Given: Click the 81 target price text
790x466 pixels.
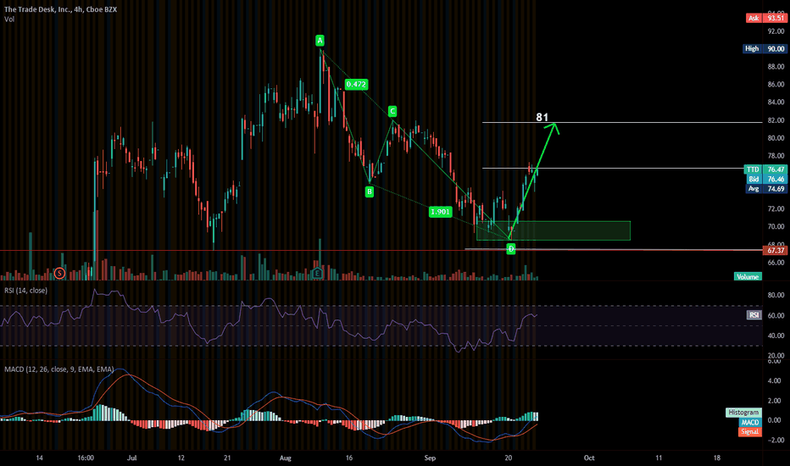Looking at the screenshot, I should 542,117.
